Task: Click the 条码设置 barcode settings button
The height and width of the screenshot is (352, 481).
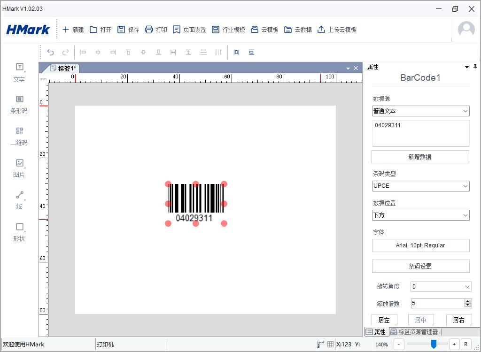Action: [x=420, y=266]
